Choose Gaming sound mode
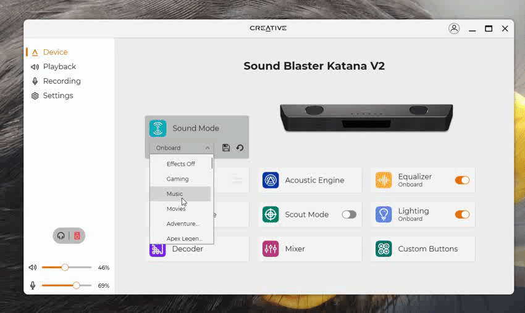This screenshot has height=313, width=525. pyautogui.click(x=180, y=179)
